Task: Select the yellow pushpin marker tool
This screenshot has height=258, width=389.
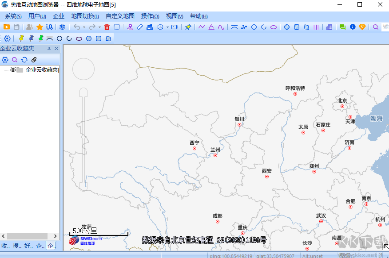Action: pyautogui.click(x=21, y=39)
